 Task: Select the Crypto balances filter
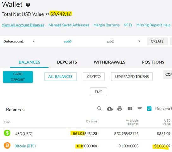(x=94, y=77)
